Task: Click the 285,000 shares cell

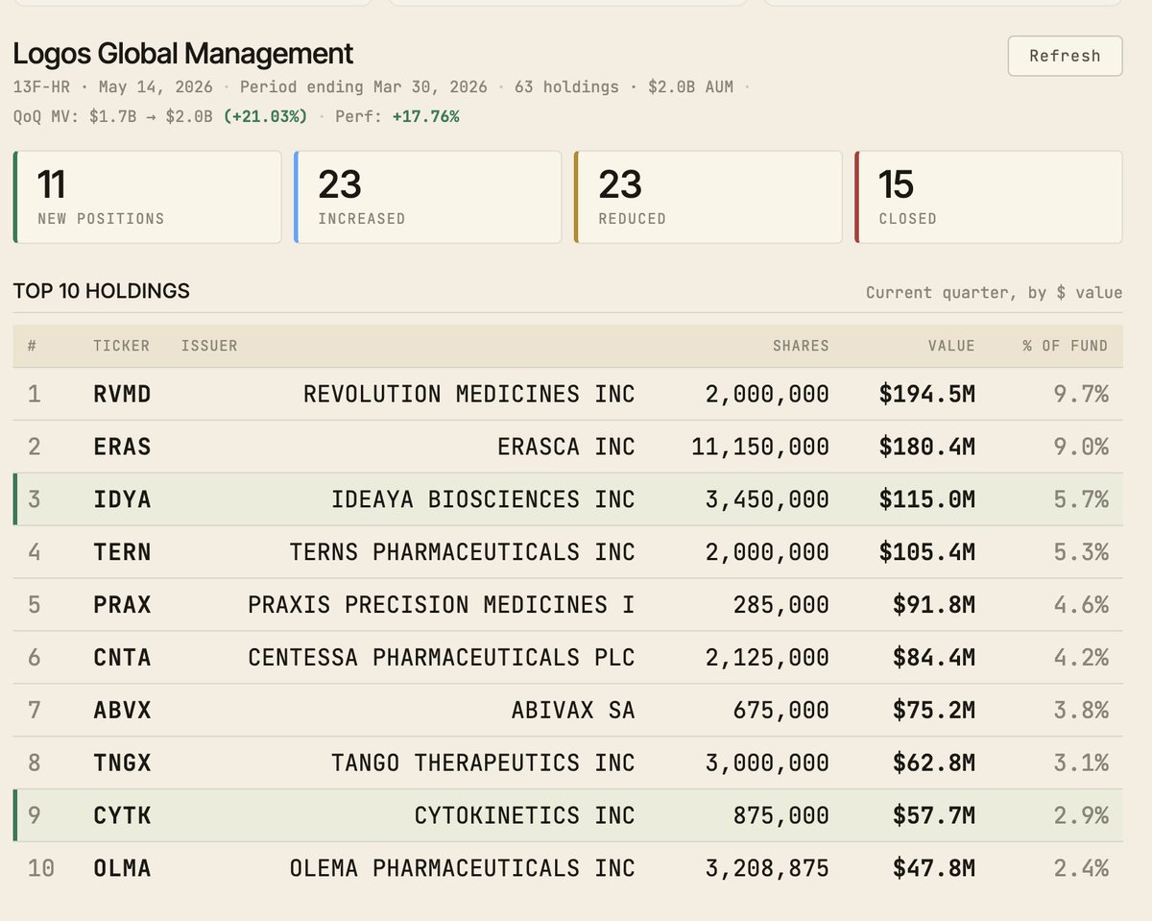Action: 781,605
